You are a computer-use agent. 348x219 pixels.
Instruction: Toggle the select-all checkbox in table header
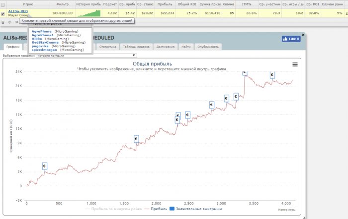tap(2, 4)
